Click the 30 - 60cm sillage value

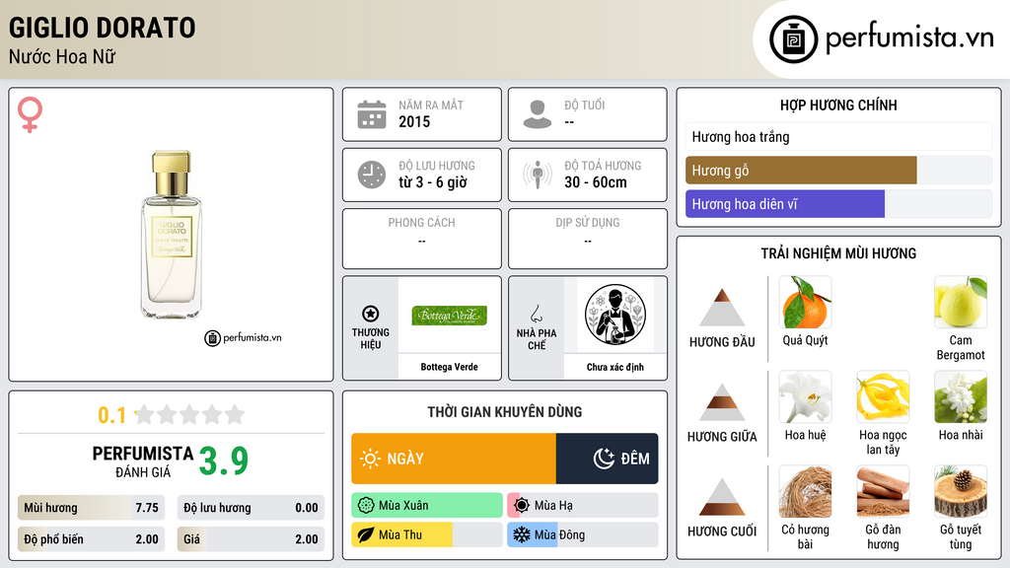point(596,182)
